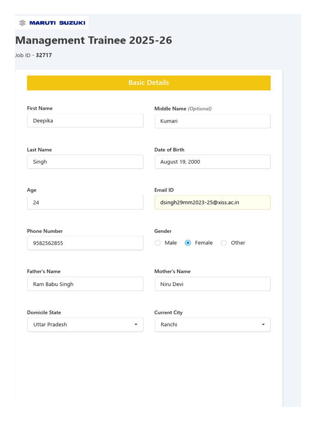The width and height of the screenshot is (316, 421).
Task: Click the Basic Details section header
Action: tap(149, 83)
